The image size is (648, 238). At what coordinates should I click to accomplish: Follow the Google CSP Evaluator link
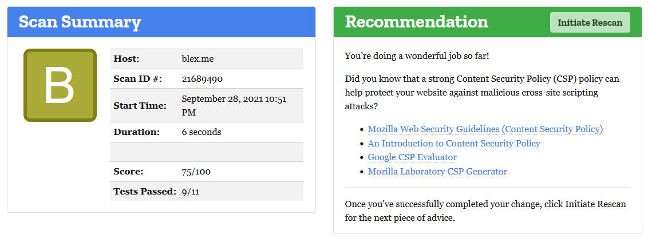click(412, 157)
